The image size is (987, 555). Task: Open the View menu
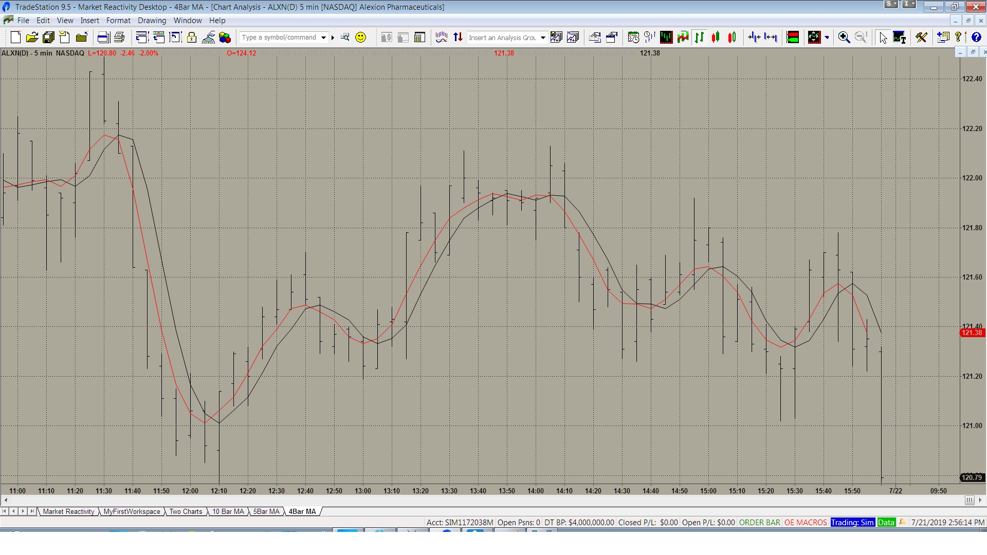(x=65, y=21)
